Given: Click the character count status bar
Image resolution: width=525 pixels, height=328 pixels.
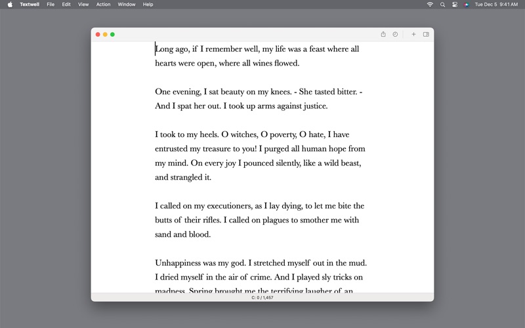Looking at the screenshot, I should (262, 297).
